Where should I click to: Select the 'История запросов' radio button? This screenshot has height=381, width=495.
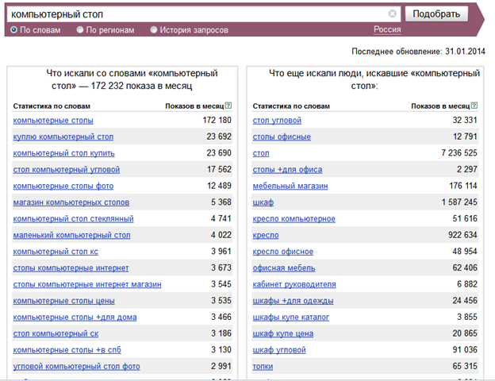pyautogui.click(x=153, y=29)
